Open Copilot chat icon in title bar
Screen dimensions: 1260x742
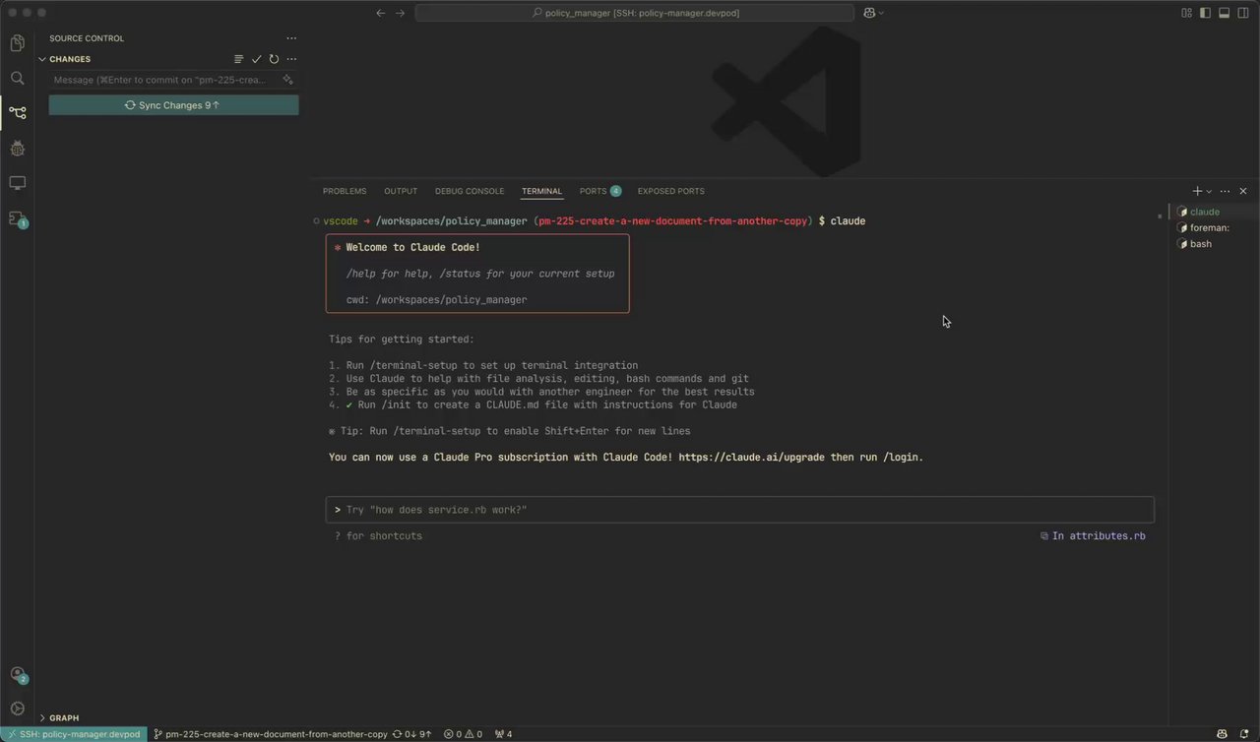click(x=869, y=13)
